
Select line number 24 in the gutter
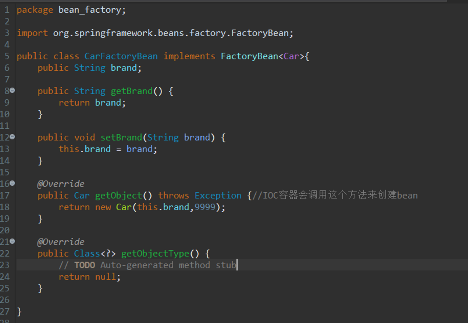click(x=5, y=277)
